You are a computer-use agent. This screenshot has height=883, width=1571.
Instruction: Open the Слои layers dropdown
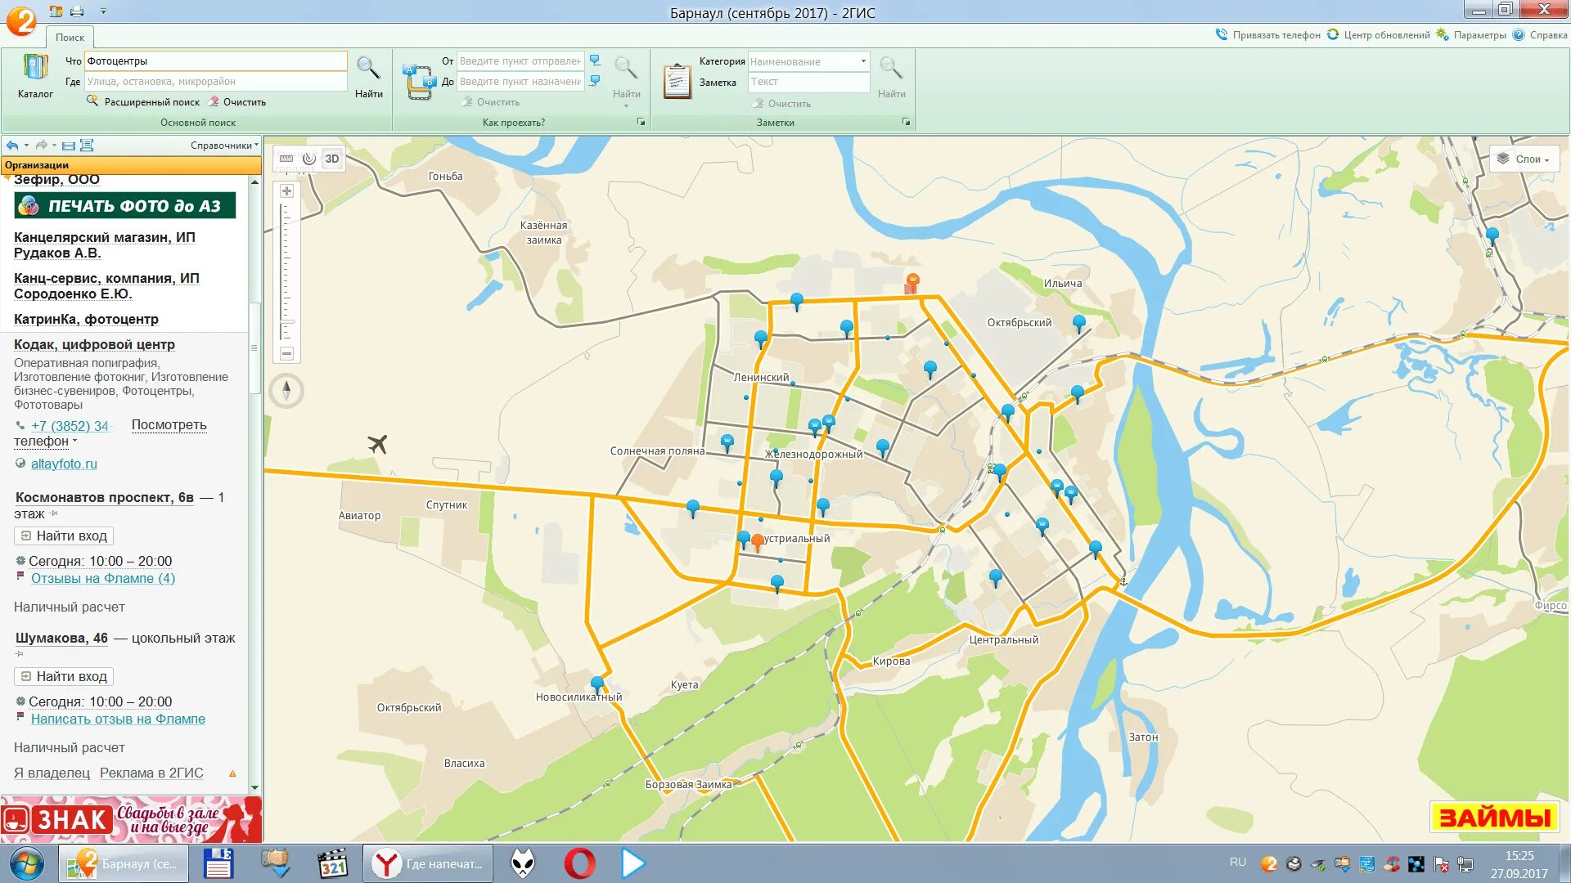(1525, 159)
